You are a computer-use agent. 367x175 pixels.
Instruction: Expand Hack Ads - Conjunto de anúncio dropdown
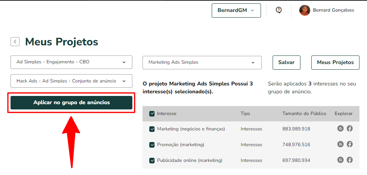pyautogui.click(x=71, y=81)
